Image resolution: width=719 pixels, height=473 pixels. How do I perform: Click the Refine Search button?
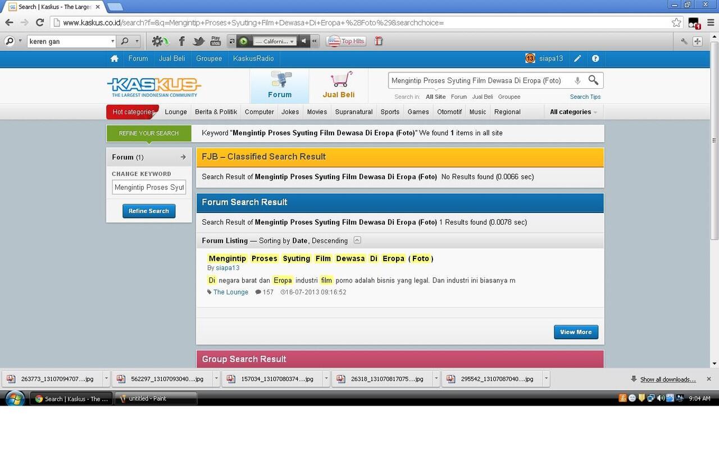(x=149, y=211)
